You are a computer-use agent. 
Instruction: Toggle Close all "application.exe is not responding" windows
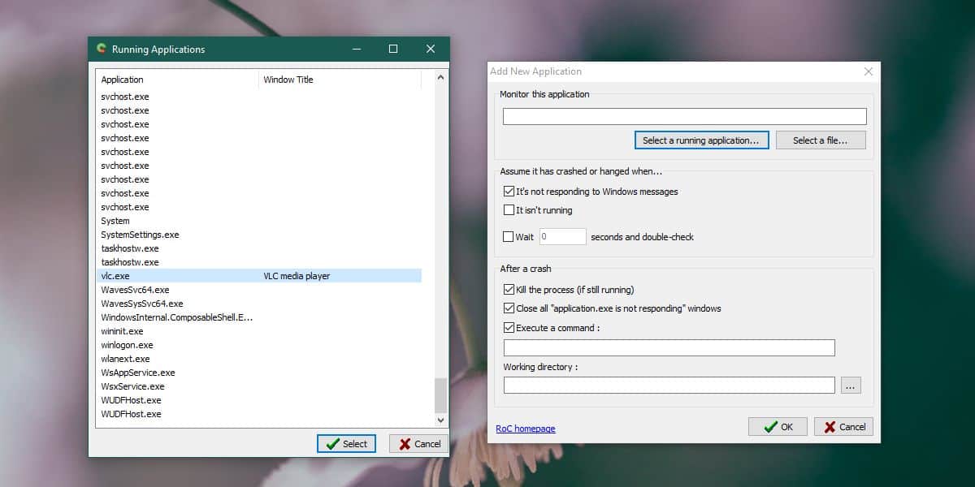click(x=509, y=308)
